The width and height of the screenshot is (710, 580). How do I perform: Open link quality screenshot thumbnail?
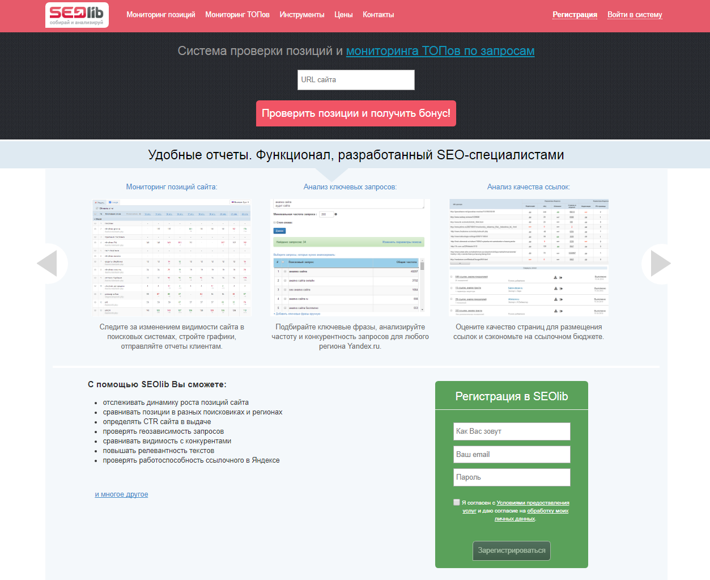(x=529, y=257)
